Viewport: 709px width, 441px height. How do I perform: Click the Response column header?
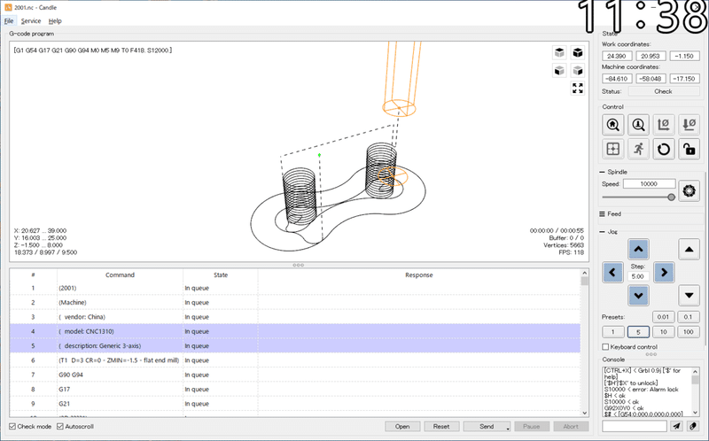[419, 275]
